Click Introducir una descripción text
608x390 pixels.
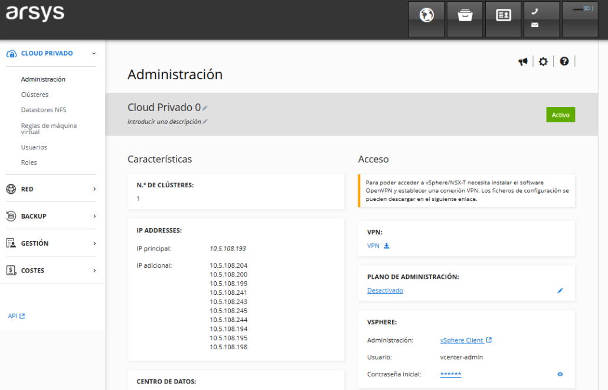(x=165, y=122)
